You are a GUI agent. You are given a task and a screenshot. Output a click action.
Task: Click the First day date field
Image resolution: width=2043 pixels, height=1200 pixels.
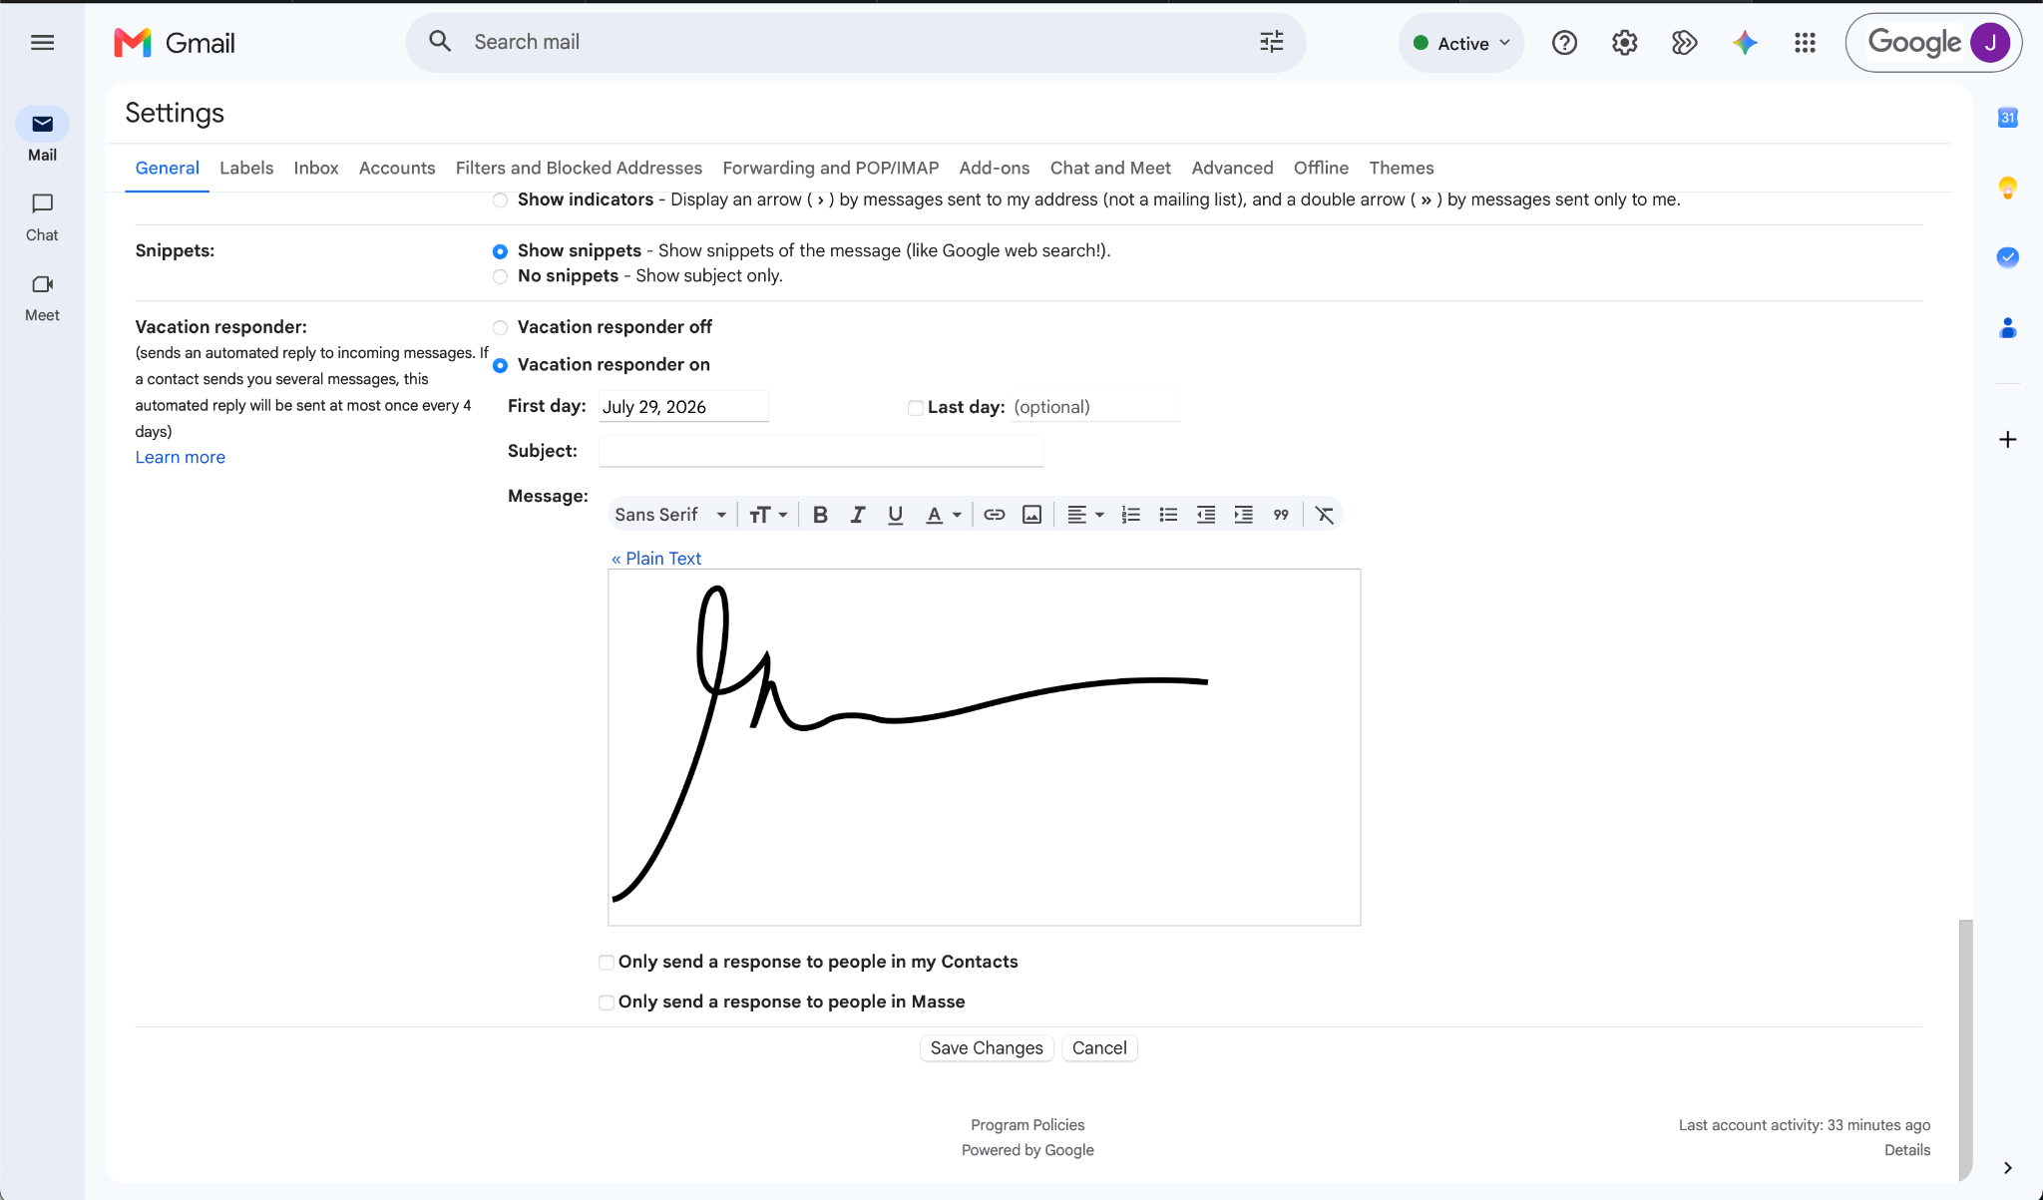click(x=683, y=407)
